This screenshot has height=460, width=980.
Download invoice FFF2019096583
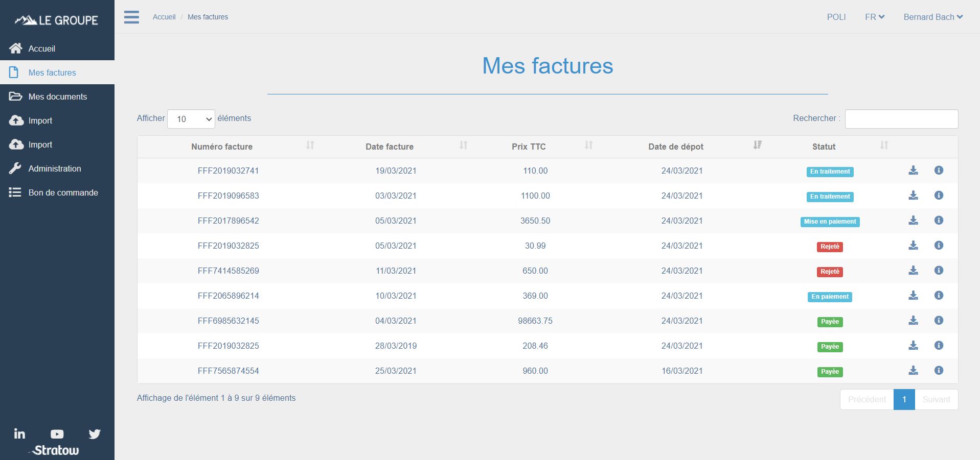tap(913, 196)
